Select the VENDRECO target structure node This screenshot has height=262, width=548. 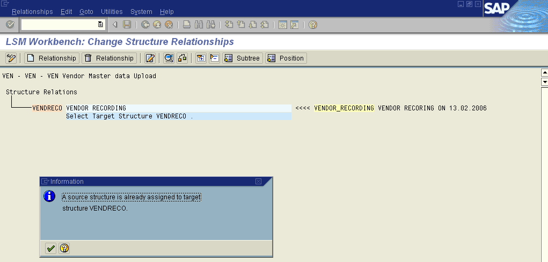tap(47, 108)
